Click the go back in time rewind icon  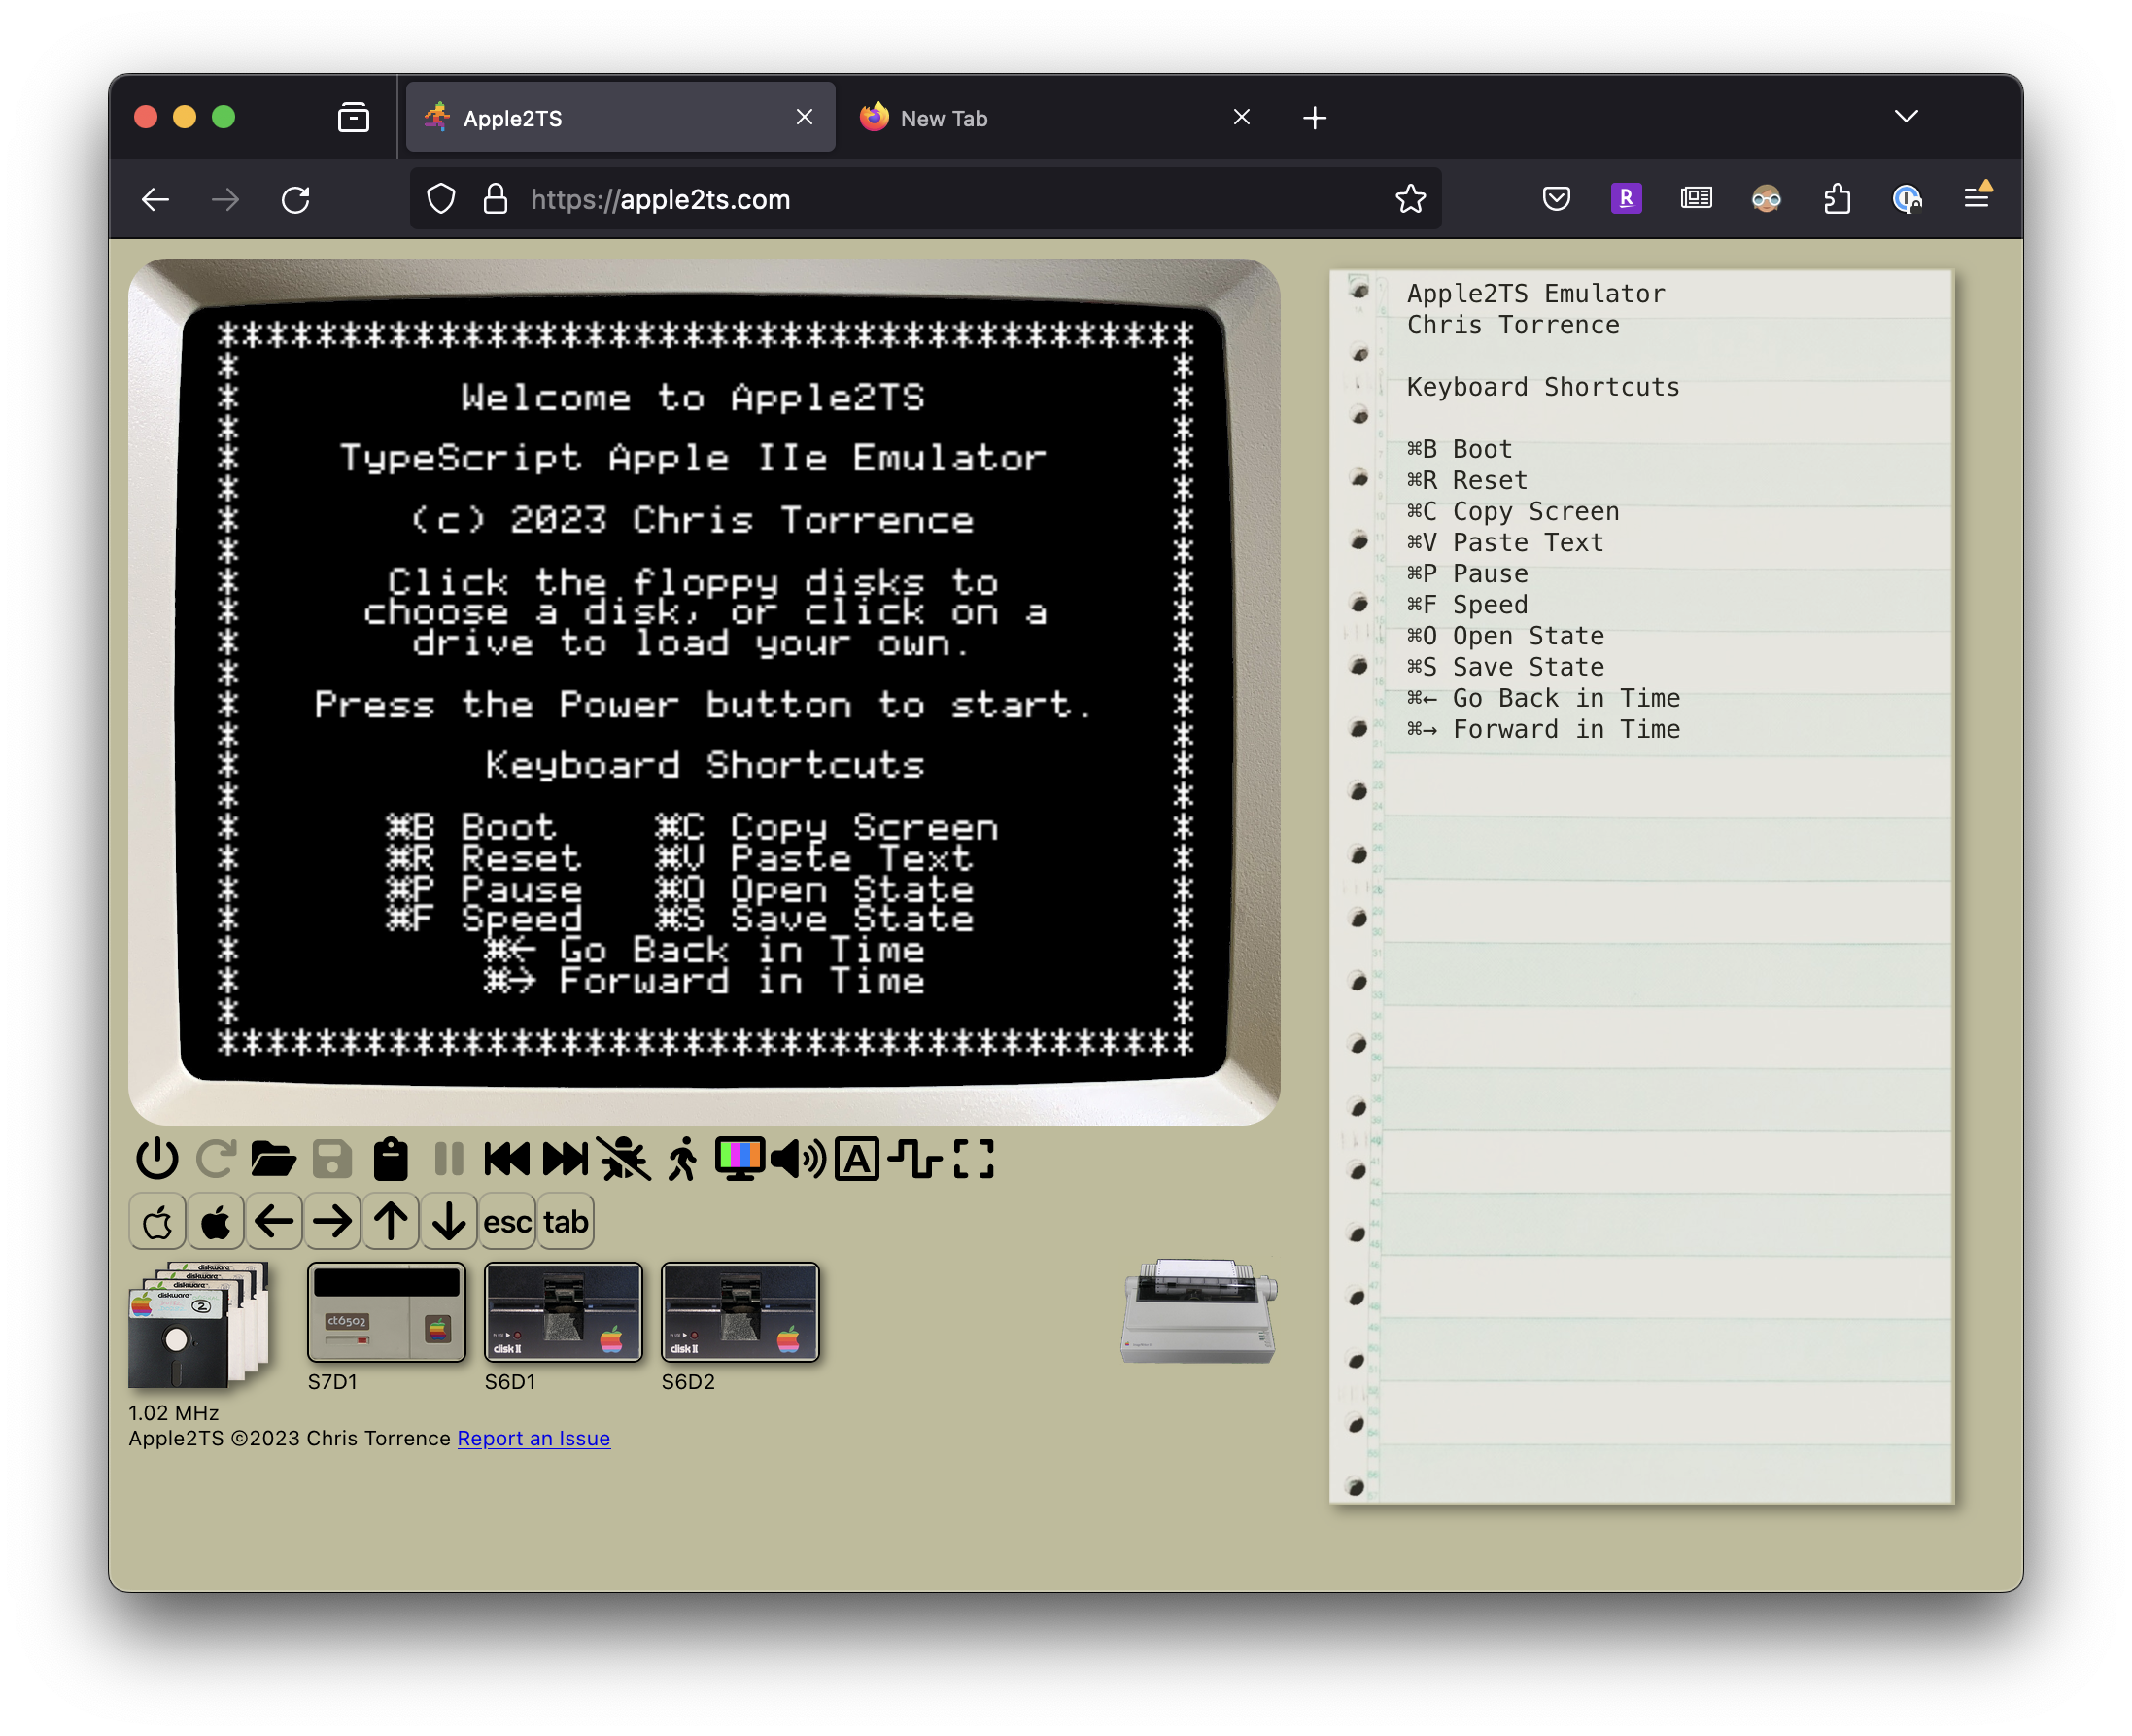click(x=506, y=1160)
